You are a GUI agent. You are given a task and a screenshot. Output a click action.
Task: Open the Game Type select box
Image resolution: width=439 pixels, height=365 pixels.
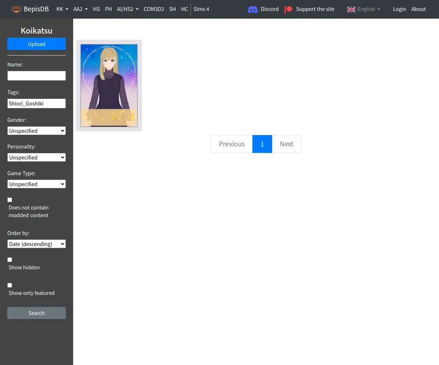click(37, 184)
